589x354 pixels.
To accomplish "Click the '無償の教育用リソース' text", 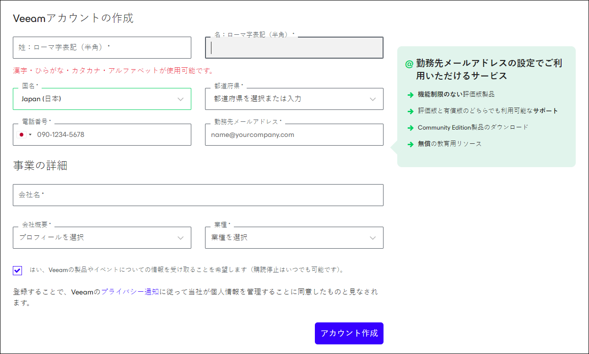I will click(449, 144).
